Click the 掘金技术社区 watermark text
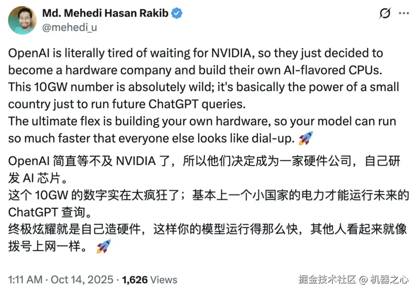Image resolution: width=417 pixels, height=293 pixels. pyautogui.click(x=327, y=279)
